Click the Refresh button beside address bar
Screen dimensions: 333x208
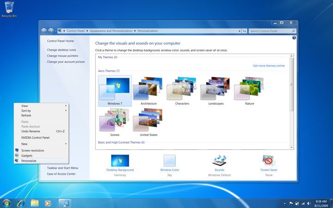[x=245, y=31]
